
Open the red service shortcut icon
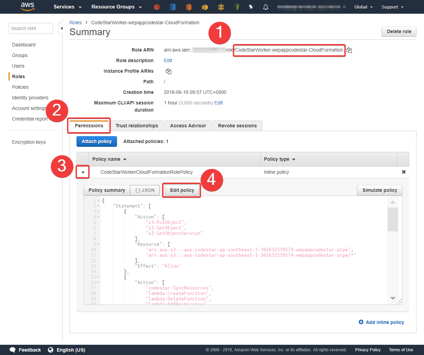157,7
